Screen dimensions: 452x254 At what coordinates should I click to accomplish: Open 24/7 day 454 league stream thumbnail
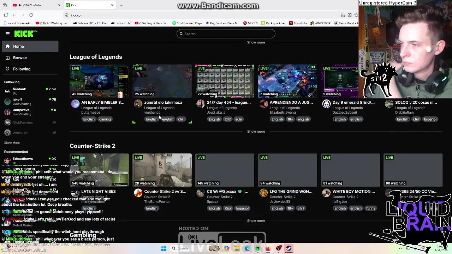[x=225, y=81]
